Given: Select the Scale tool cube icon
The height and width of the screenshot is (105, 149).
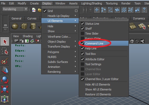Looking at the screenshot, I should (5, 89).
